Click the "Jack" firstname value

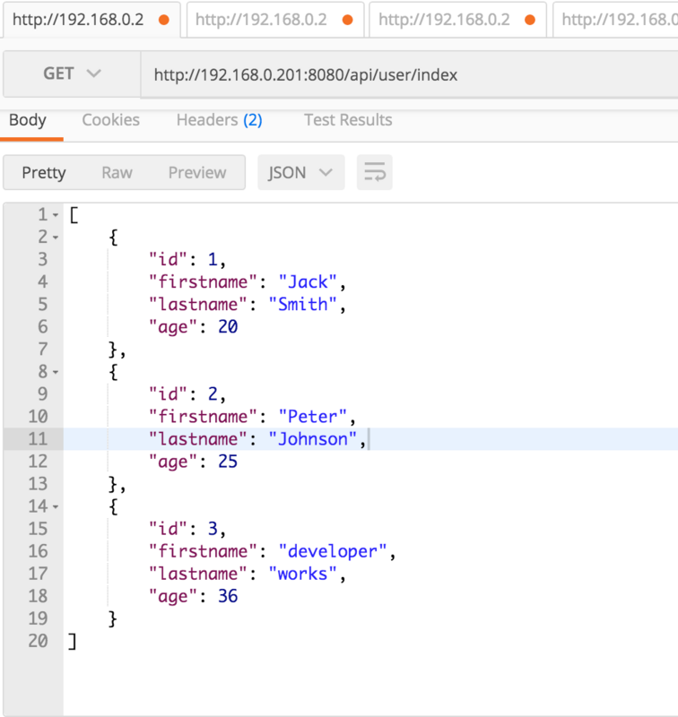(x=308, y=282)
